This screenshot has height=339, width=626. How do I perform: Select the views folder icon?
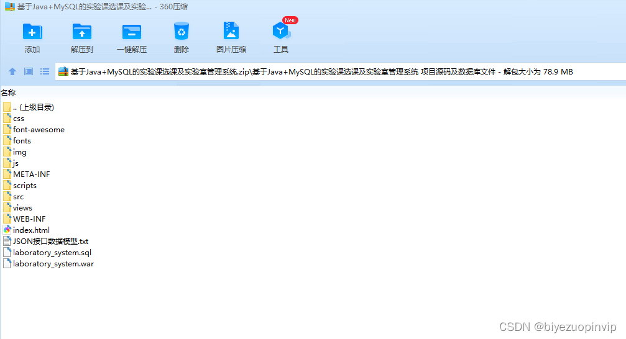pos(7,207)
